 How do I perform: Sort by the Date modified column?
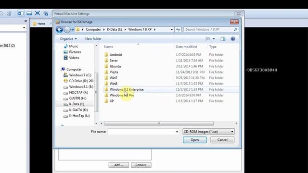[x=186, y=47]
